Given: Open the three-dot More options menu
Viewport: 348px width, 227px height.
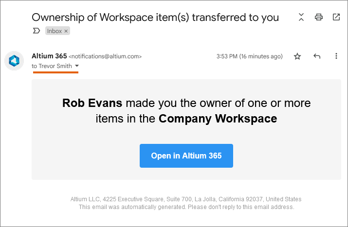Looking at the screenshot, I should [336, 56].
